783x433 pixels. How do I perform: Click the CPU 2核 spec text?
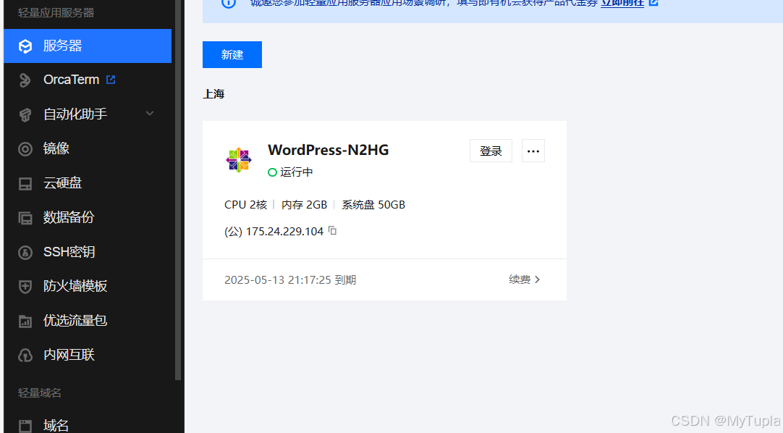click(x=246, y=205)
